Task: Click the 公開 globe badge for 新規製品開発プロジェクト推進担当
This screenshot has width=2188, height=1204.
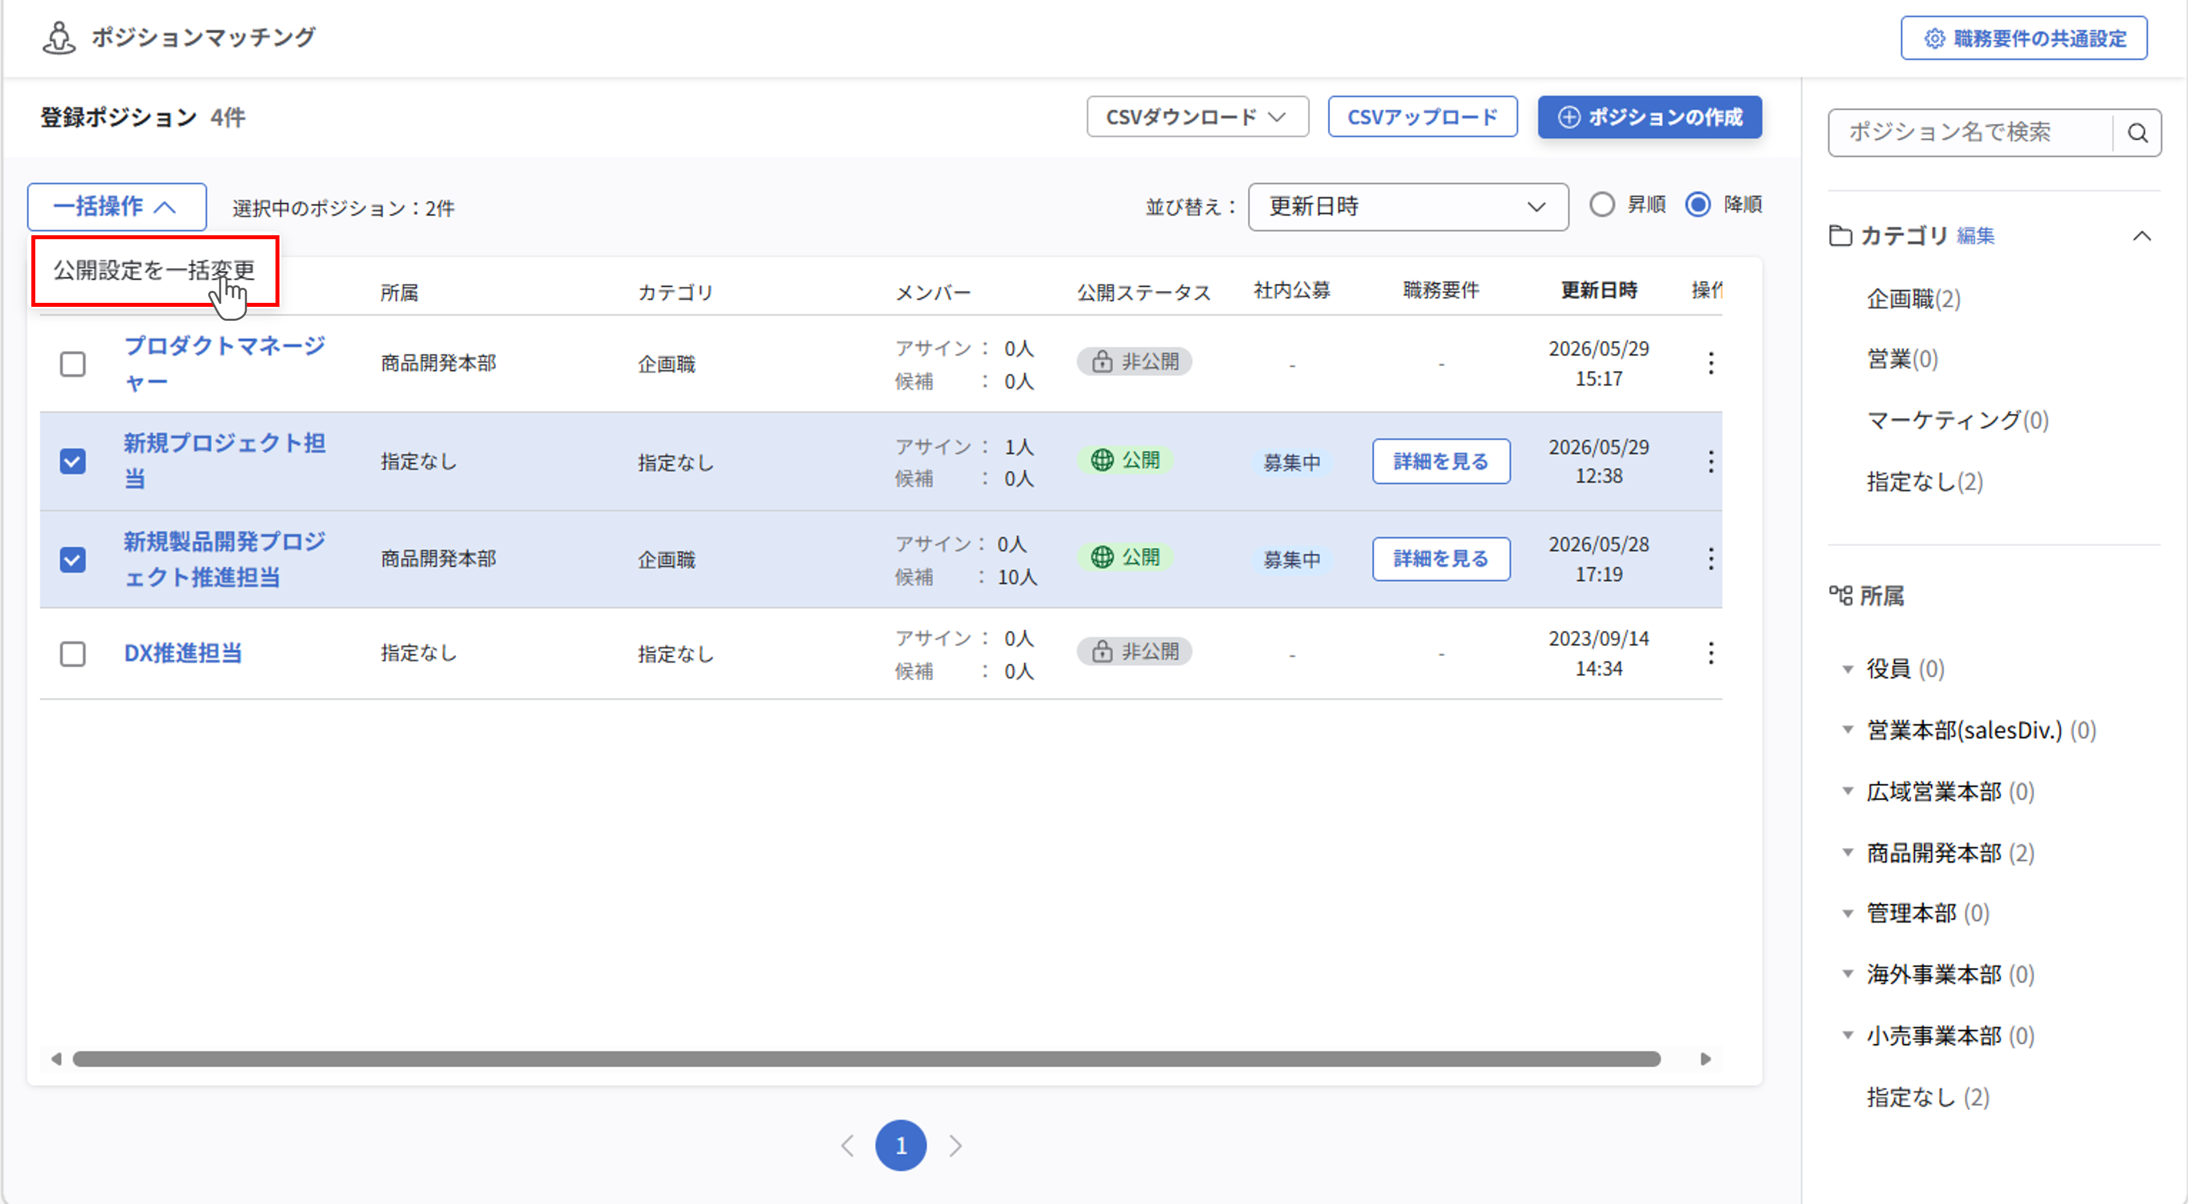Action: 1125,557
